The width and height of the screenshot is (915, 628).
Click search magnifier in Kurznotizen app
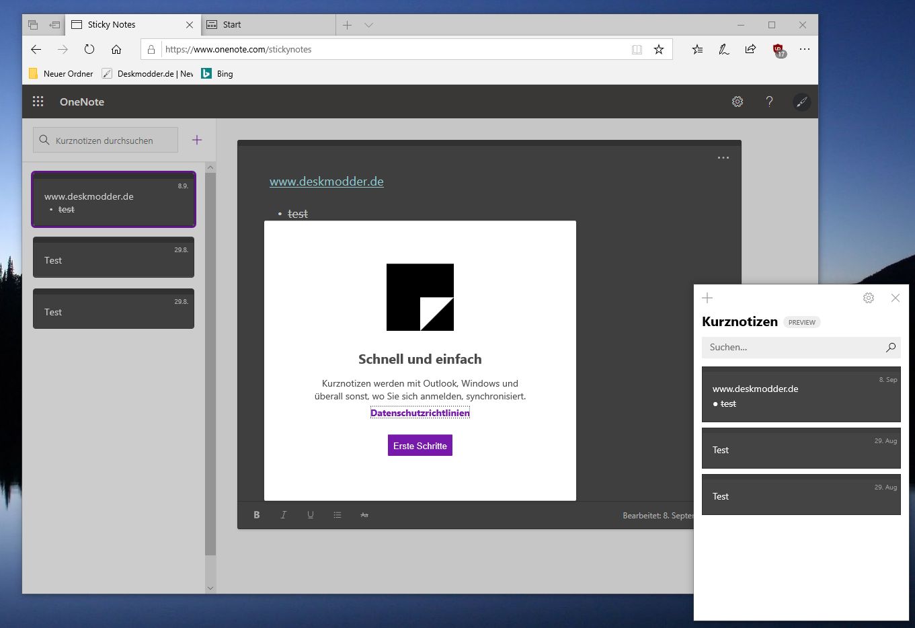[891, 347]
